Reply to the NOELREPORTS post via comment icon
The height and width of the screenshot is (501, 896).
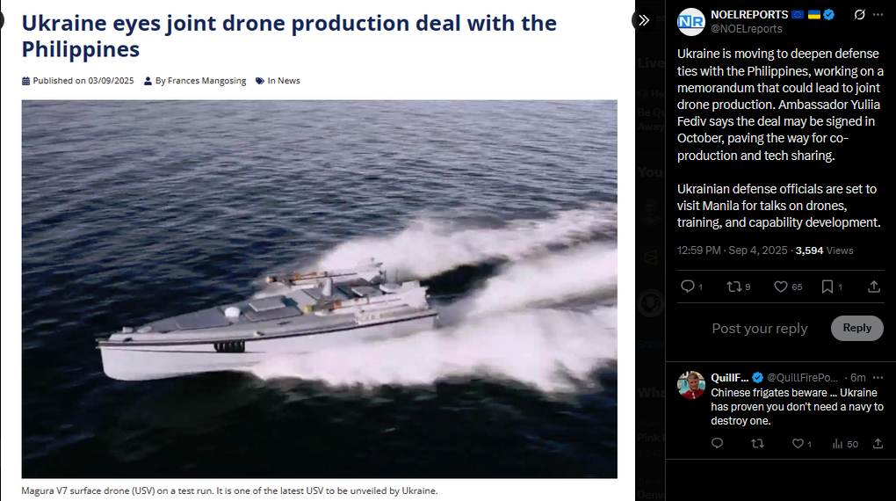[x=688, y=287]
